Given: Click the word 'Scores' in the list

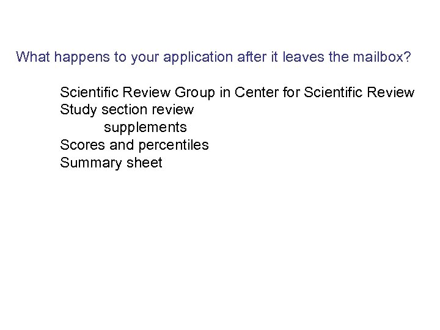Looking at the screenshot, I should (x=82, y=145).
